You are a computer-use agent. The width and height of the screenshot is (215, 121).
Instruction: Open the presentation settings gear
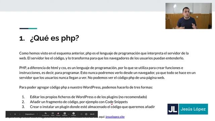86,114
